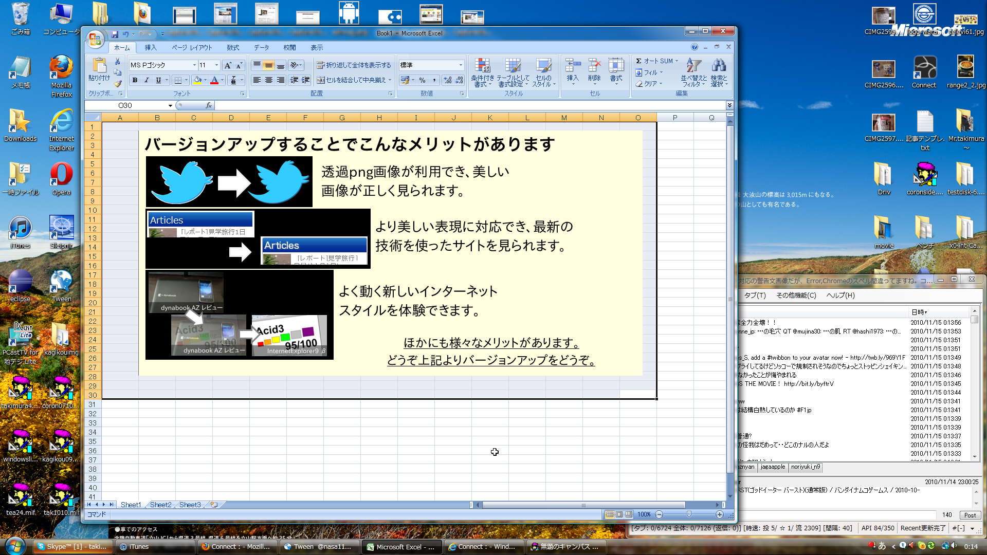Click zoom in plus button in status bar

click(720, 514)
